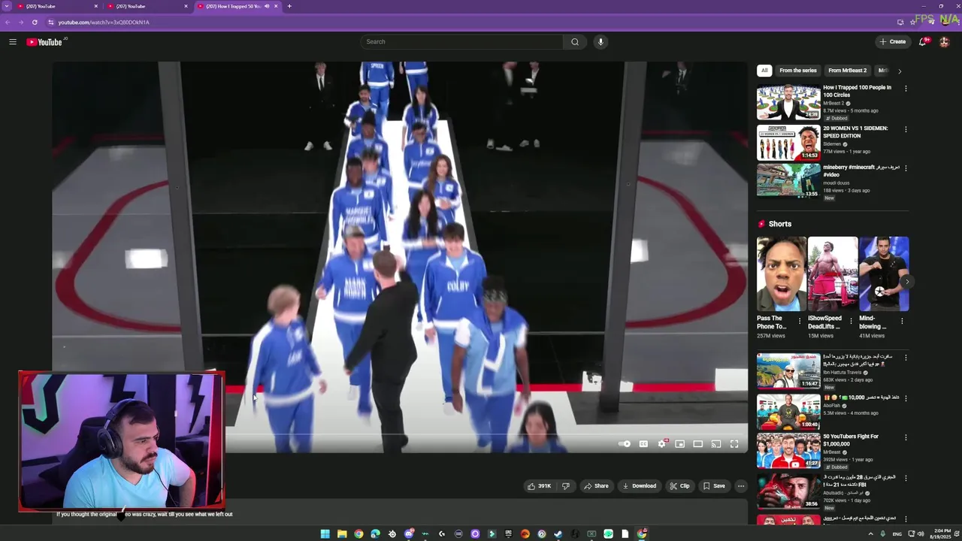962x541 pixels.
Task: Open mineberry minecraft video thumbnail
Action: tap(788, 180)
